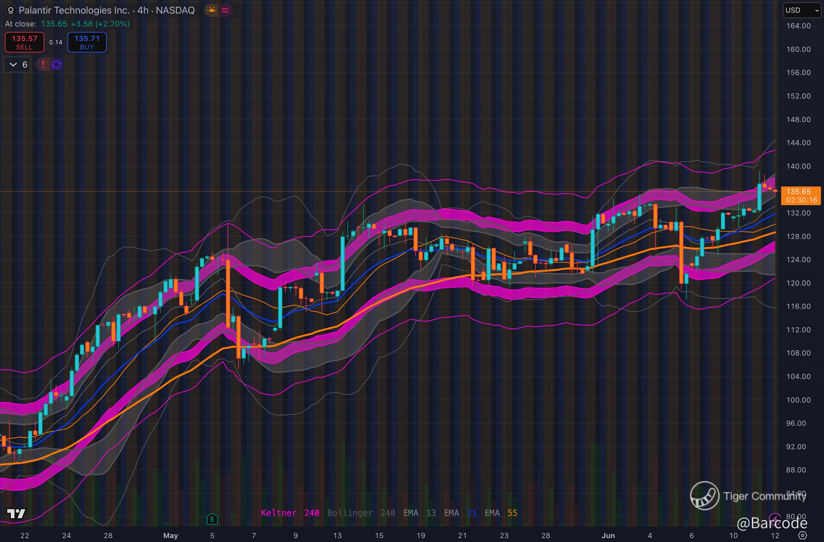Click the Palantir symbol logo icon
This screenshot has width=824, height=542.
[x=11, y=10]
